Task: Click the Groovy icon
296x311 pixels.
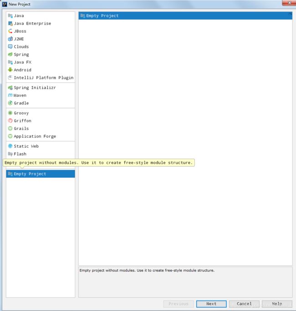Action: pos(10,113)
